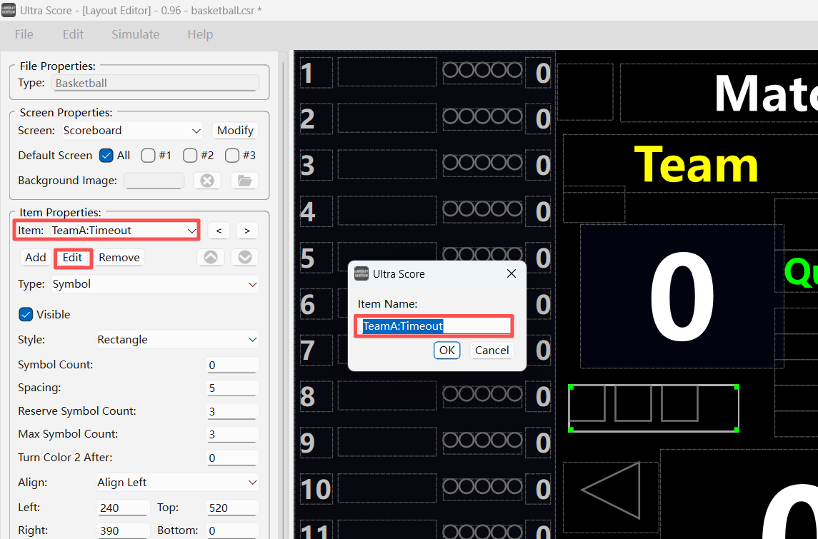Click the name box in player row 2
This screenshot has height=539, width=818.
[387, 118]
